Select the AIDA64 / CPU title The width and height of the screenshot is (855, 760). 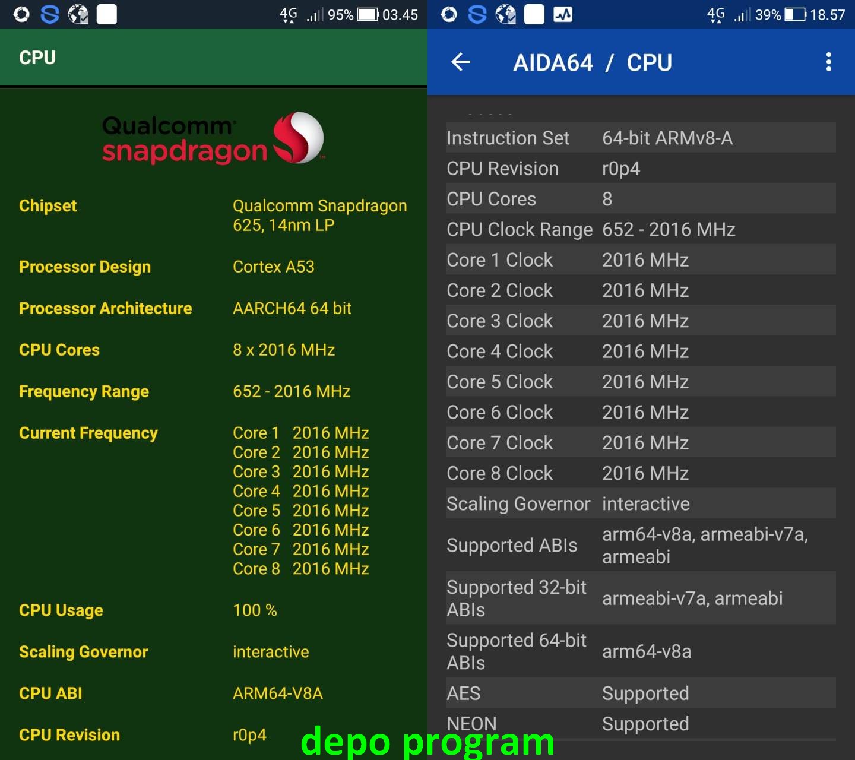[592, 62]
